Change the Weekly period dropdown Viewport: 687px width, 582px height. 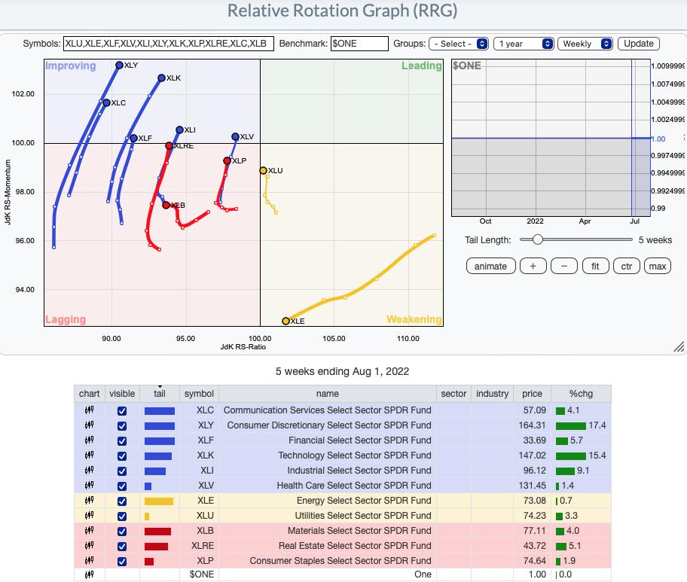tap(585, 44)
